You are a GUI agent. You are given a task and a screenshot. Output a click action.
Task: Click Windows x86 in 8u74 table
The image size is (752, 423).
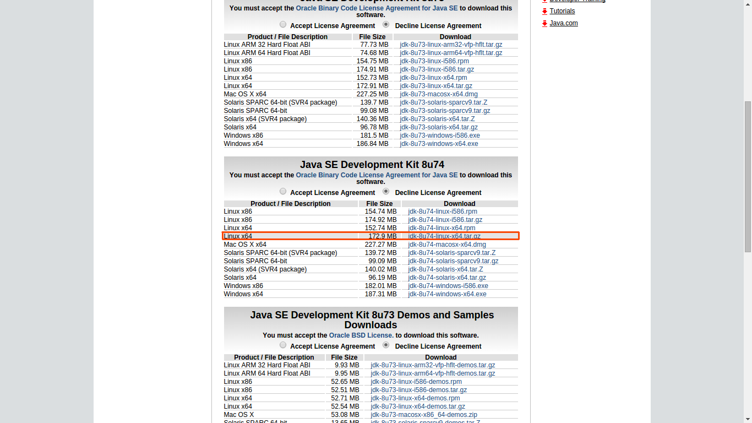pyautogui.click(x=243, y=286)
